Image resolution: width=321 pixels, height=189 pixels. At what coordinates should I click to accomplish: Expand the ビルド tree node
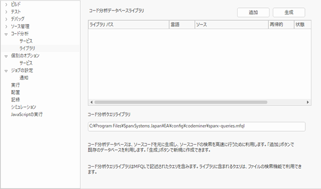coord(6,4)
